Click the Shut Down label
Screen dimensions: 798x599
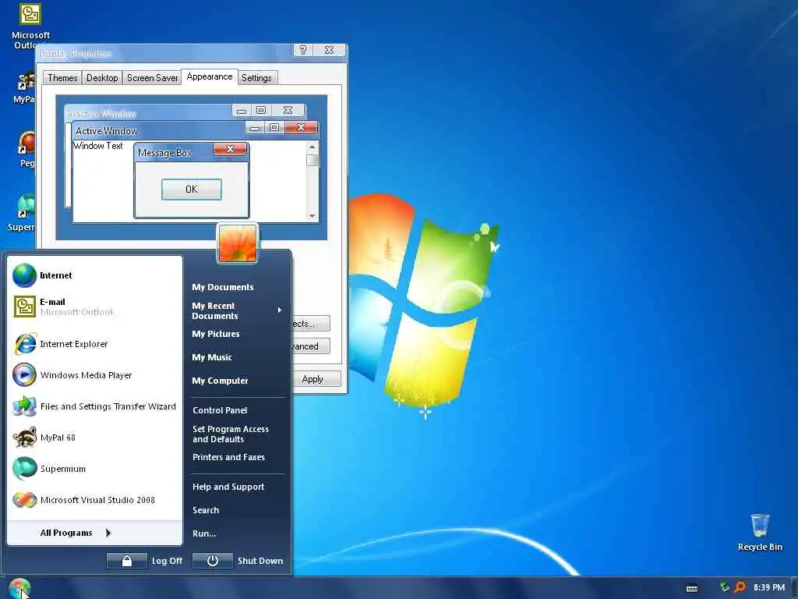click(260, 561)
